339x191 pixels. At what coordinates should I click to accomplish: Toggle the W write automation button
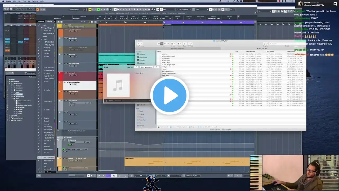[x=101, y=9]
